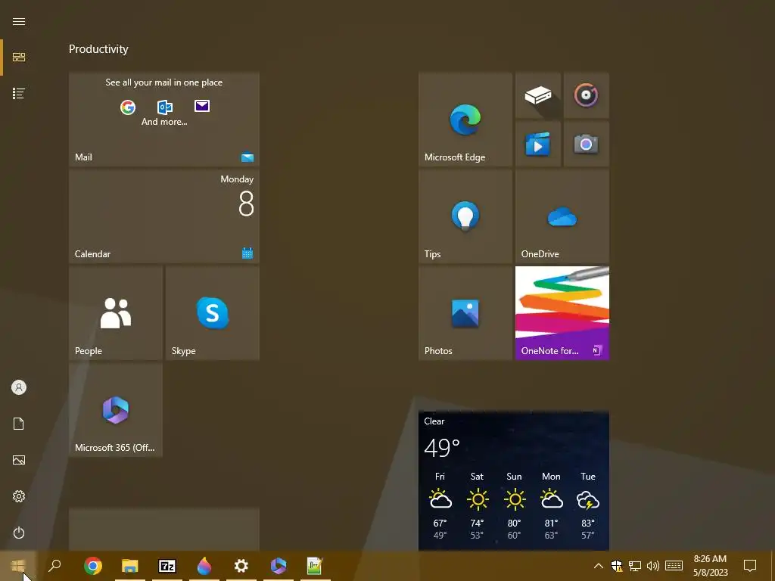775x581 pixels.
Task: Open the droplet-icon app in taskbar
Action: 204,566
